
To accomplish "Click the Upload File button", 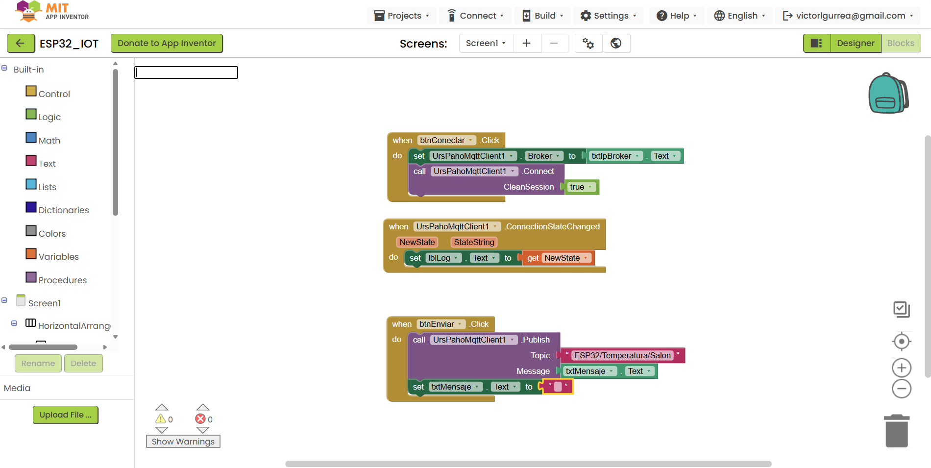I will click(65, 415).
